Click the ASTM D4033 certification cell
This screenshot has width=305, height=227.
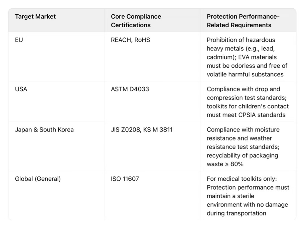click(130, 89)
